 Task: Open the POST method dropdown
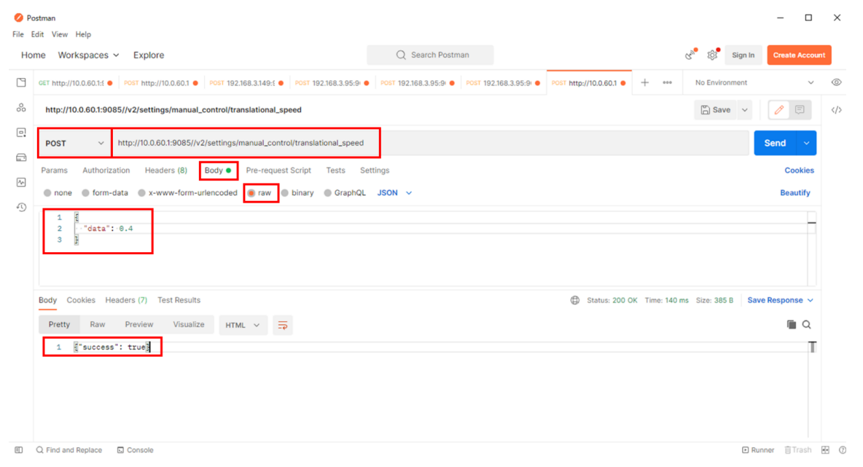coord(75,144)
